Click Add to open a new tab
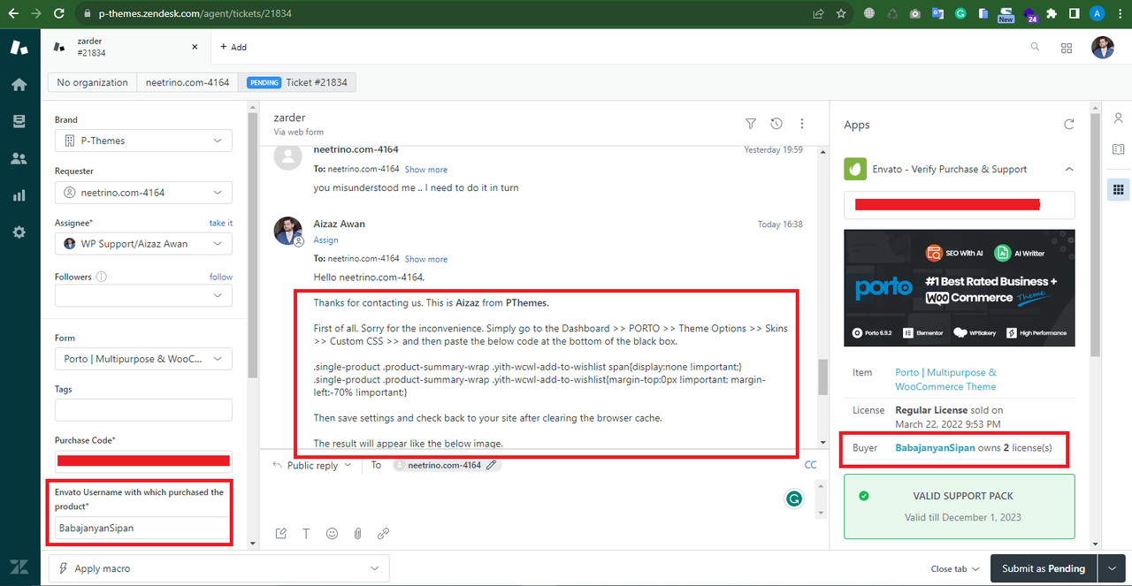The width and height of the screenshot is (1132, 586). click(x=233, y=47)
